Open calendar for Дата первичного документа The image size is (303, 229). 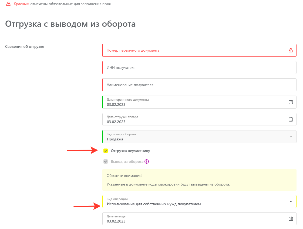click(291, 102)
